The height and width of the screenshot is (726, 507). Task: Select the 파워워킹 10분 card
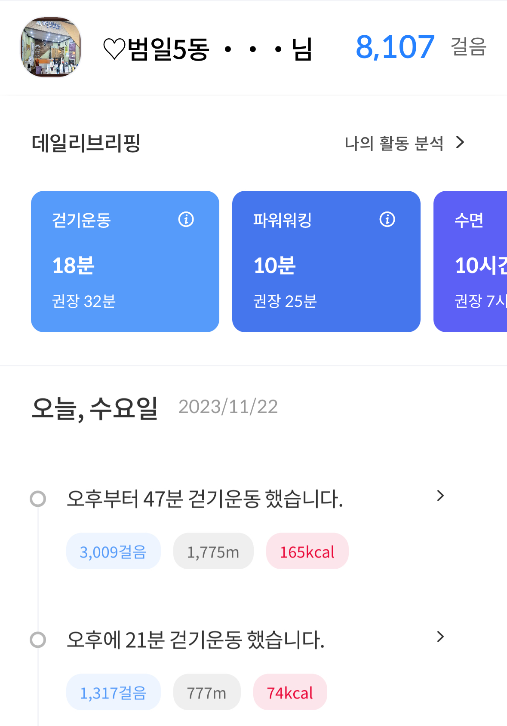[326, 261]
